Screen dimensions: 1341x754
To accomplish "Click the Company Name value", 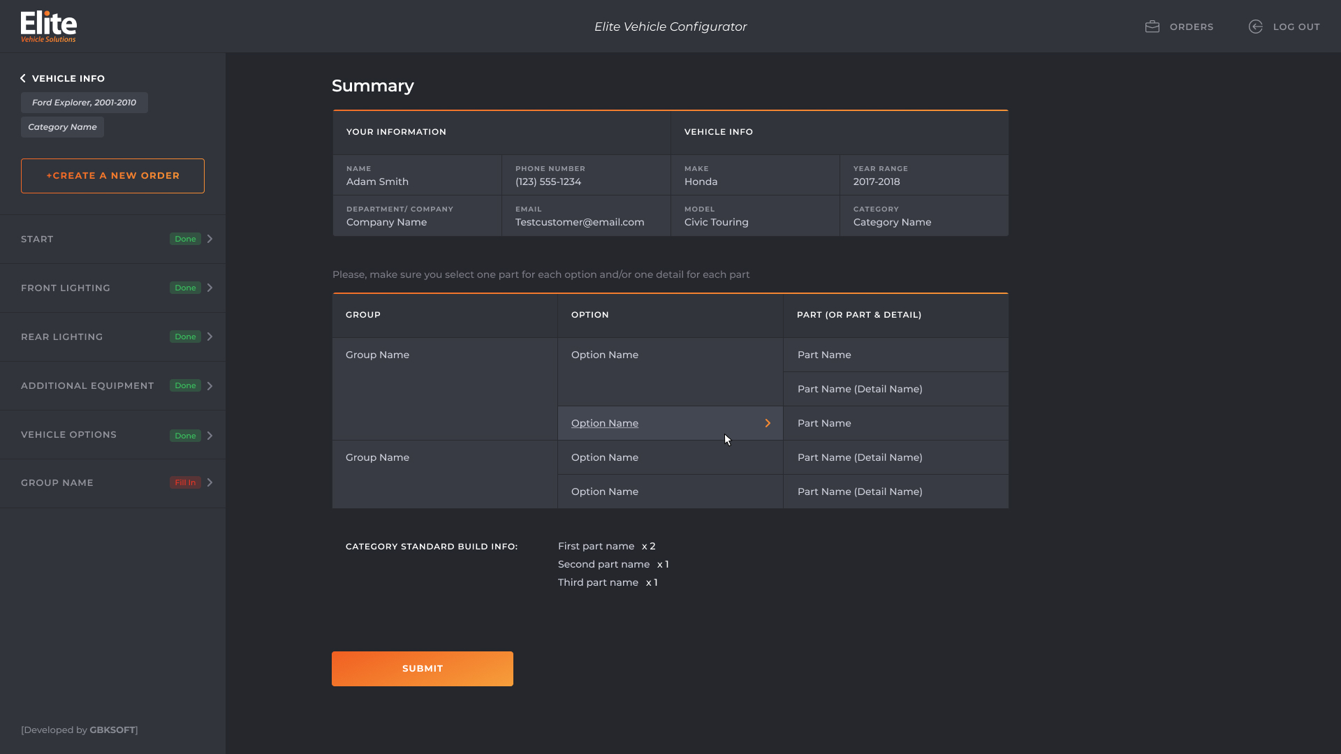I will 386,222.
